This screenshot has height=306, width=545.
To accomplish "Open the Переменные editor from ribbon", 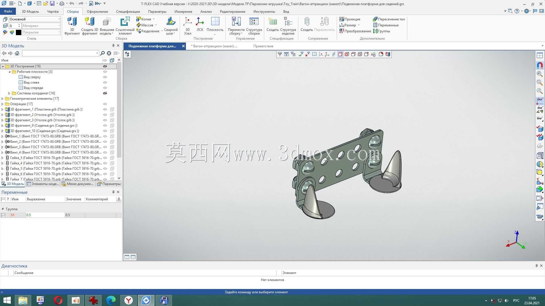I will pyautogui.click(x=386, y=25).
